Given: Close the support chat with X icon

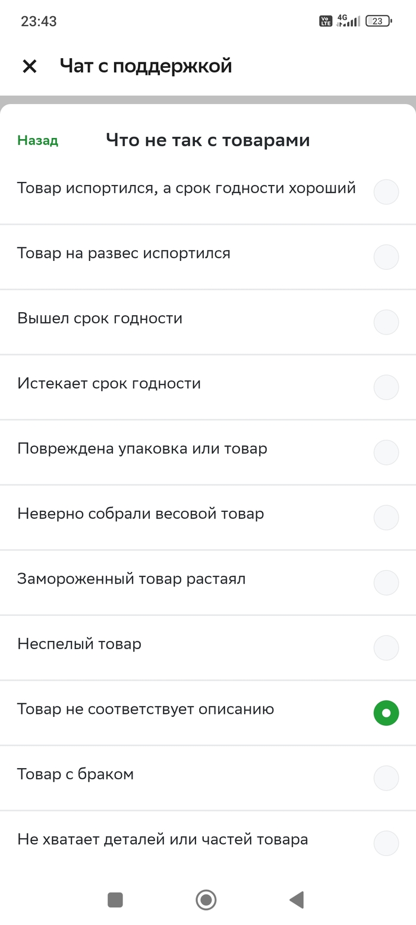Looking at the screenshot, I should tap(30, 66).
